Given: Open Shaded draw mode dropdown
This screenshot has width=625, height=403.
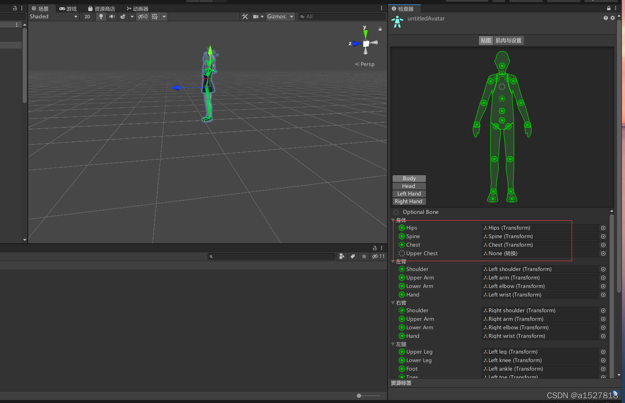Looking at the screenshot, I should click(x=54, y=17).
